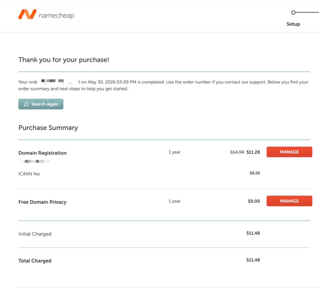Manage the Free Domain Privacy item
319x288 pixels.
click(289, 201)
